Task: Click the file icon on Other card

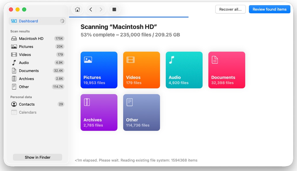Action: [x=130, y=102]
